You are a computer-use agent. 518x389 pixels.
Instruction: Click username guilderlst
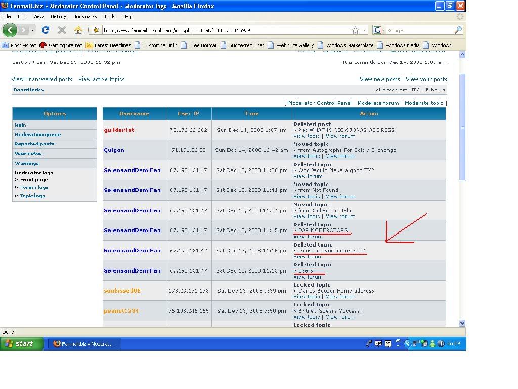(x=119, y=130)
